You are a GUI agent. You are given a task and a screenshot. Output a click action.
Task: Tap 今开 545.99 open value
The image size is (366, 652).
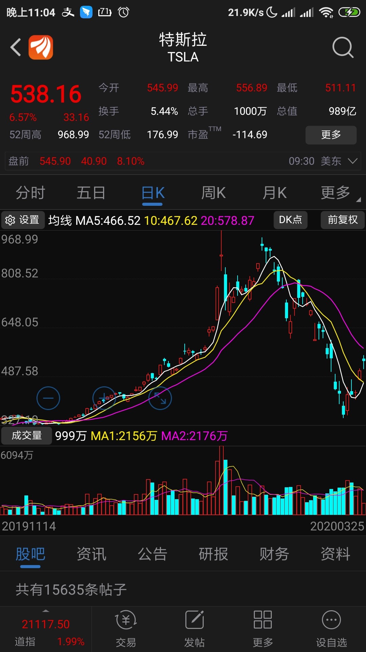point(162,88)
